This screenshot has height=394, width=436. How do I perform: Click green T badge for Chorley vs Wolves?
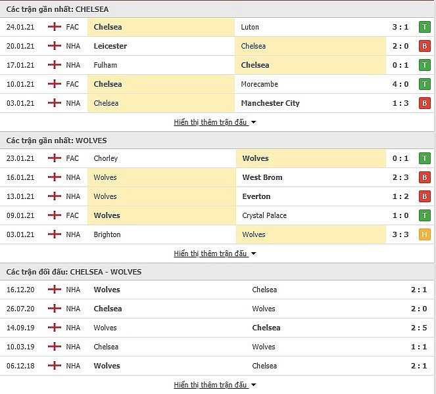(x=424, y=158)
